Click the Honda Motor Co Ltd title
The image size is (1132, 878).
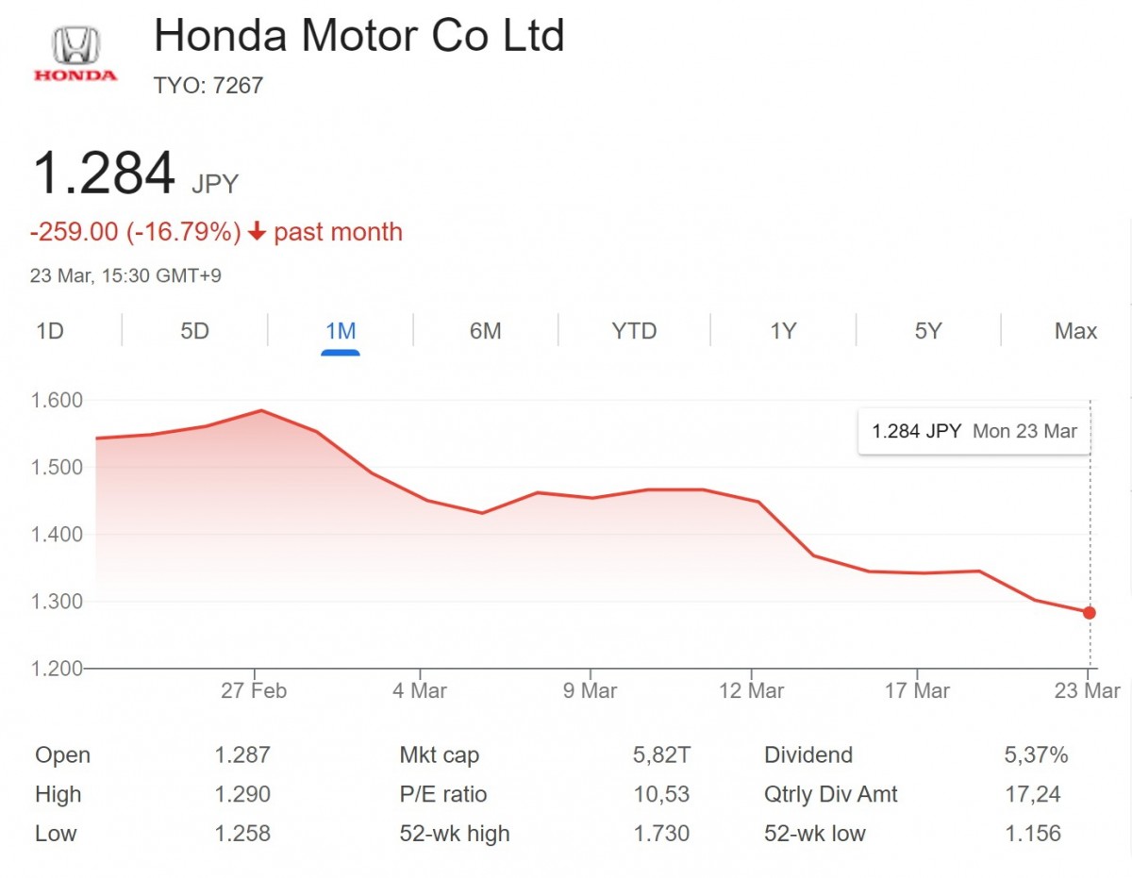[360, 36]
